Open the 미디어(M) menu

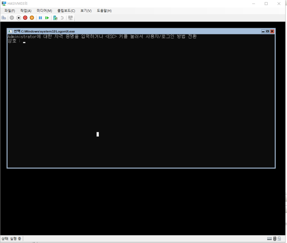pos(44,11)
